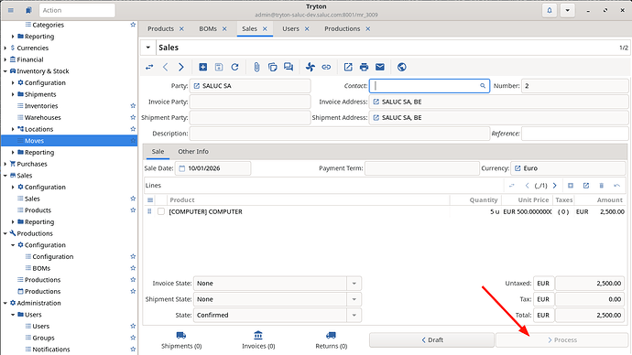
Task: Open the State dropdown showing Confirmed
Action: point(354,315)
